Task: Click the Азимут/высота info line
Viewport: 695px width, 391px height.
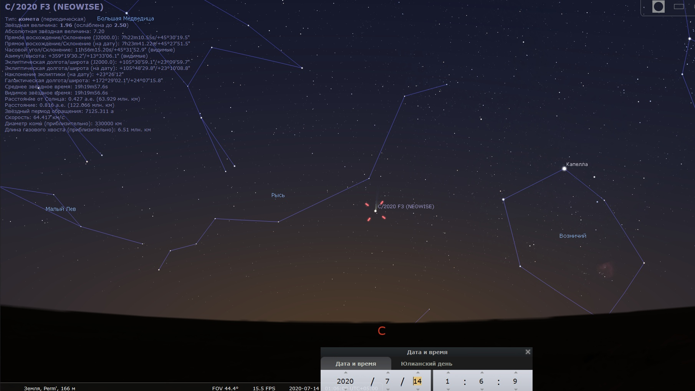Action: pyautogui.click(x=76, y=56)
